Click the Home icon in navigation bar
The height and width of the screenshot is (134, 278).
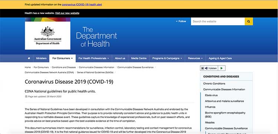click(29, 58)
